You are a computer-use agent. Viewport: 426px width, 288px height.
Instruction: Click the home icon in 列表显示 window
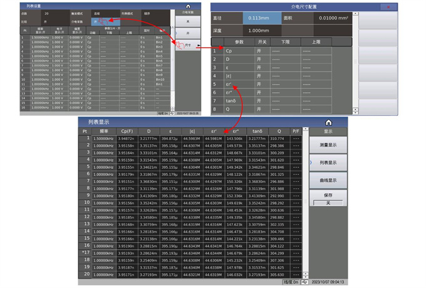pos(328,122)
